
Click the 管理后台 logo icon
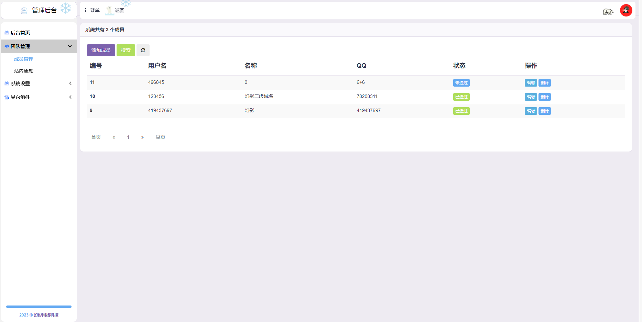[24, 11]
